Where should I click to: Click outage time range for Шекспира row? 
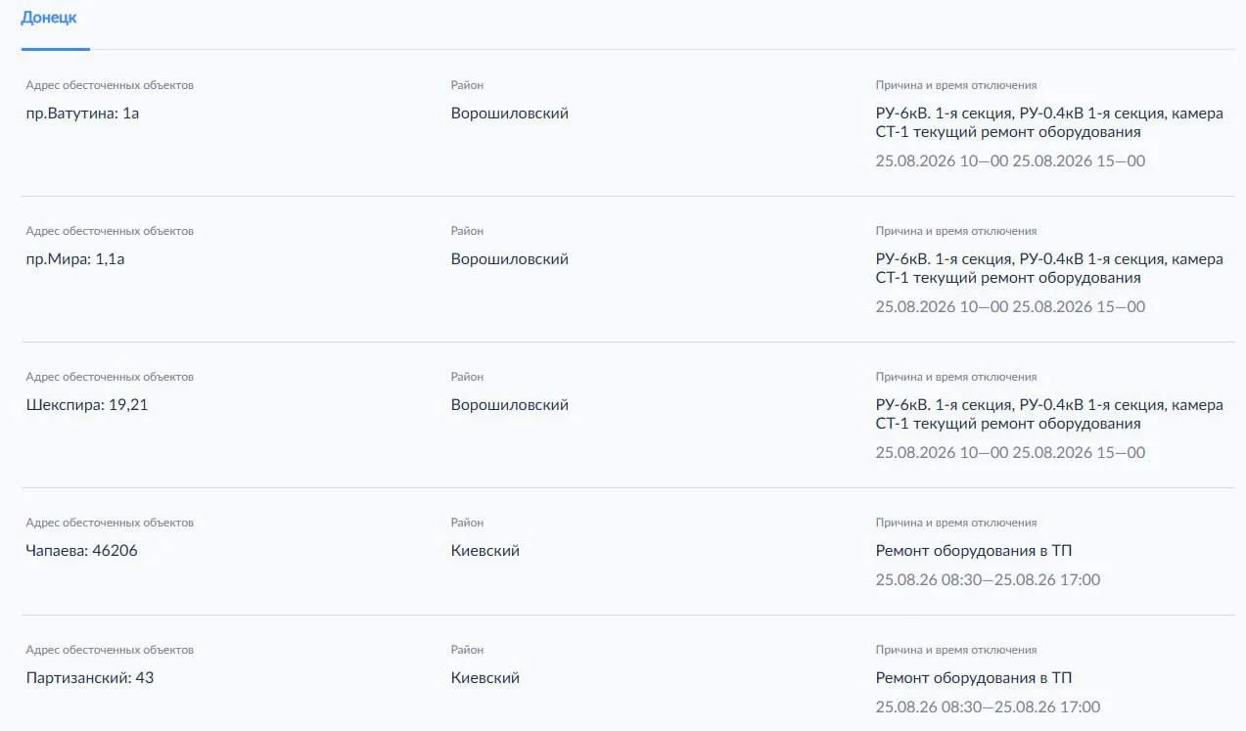1010,452
